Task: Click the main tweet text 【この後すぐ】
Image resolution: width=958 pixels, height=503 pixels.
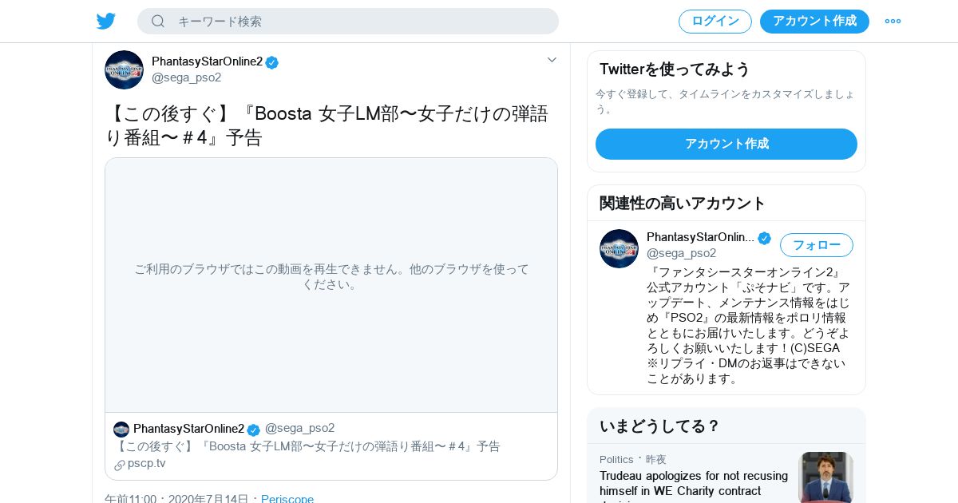Action: coord(327,125)
